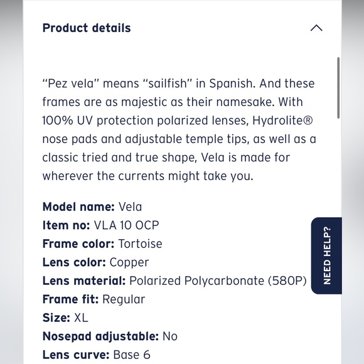Image resolution: width=364 pixels, height=364 pixels.
Task: Click the Product details heading
Action: (87, 28)
